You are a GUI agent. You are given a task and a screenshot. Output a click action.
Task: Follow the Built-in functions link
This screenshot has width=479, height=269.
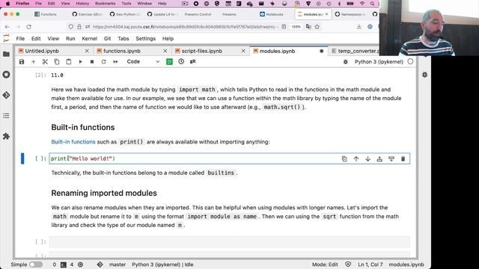[73, 142]
